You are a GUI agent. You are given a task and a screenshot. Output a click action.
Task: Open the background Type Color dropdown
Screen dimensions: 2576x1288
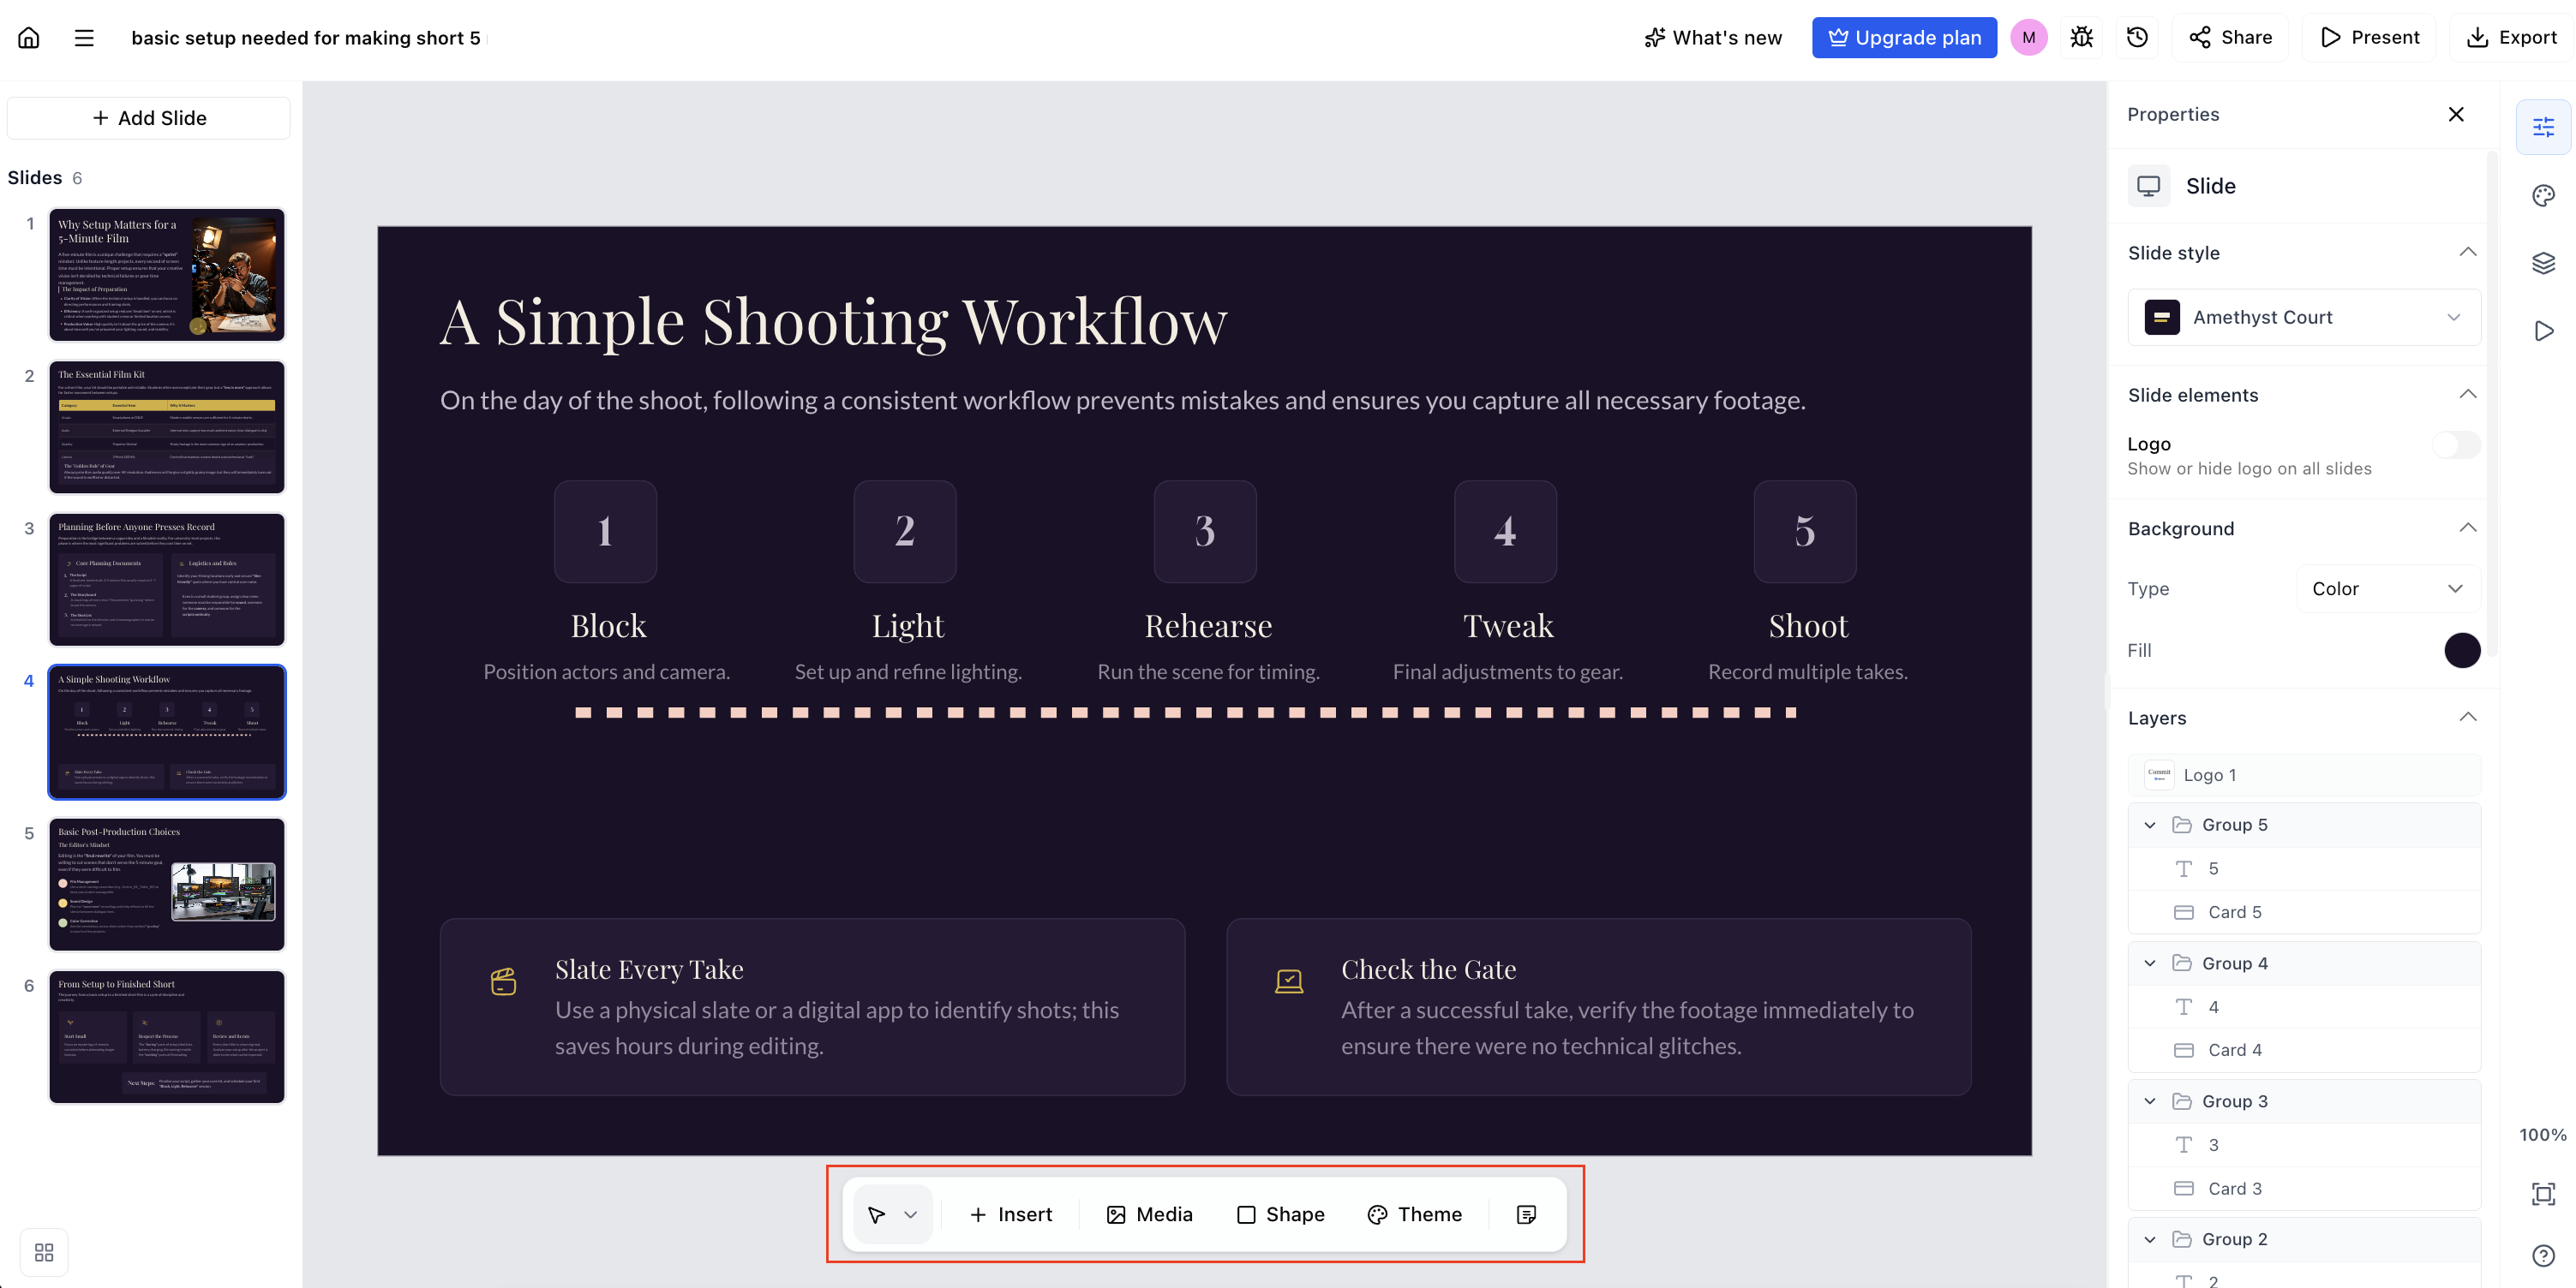2387,588
